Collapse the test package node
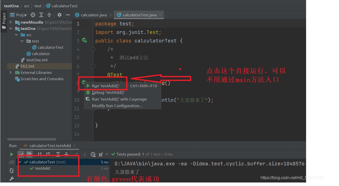 pos(22,41)
